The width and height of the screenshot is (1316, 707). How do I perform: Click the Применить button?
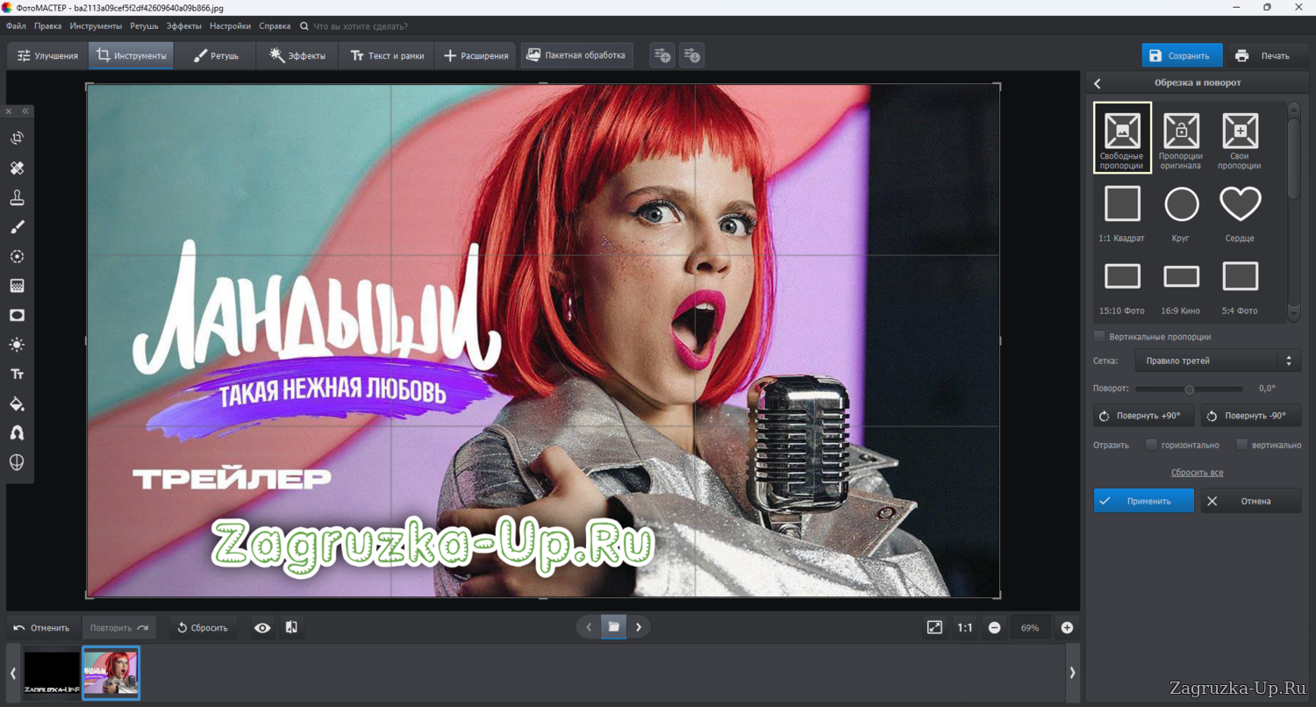[x=1143, y=501]
